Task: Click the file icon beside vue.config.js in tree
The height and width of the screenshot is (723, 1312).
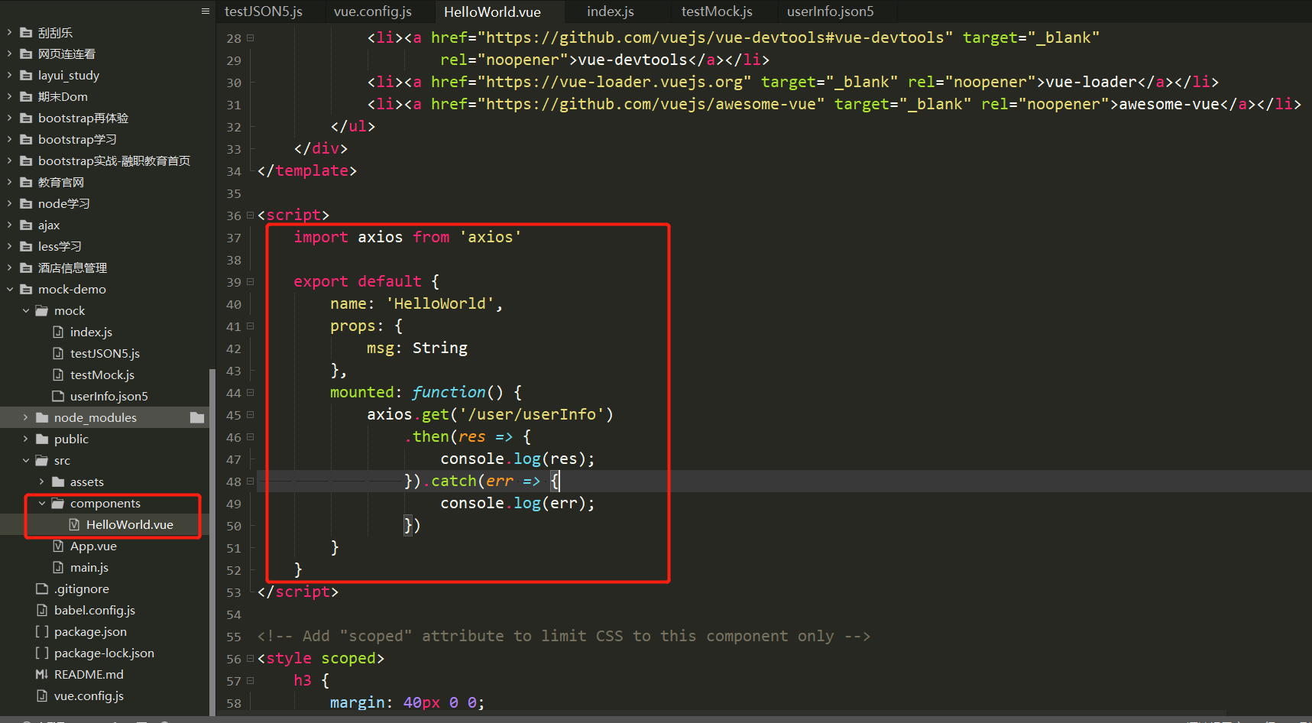Action: [42, 695]
